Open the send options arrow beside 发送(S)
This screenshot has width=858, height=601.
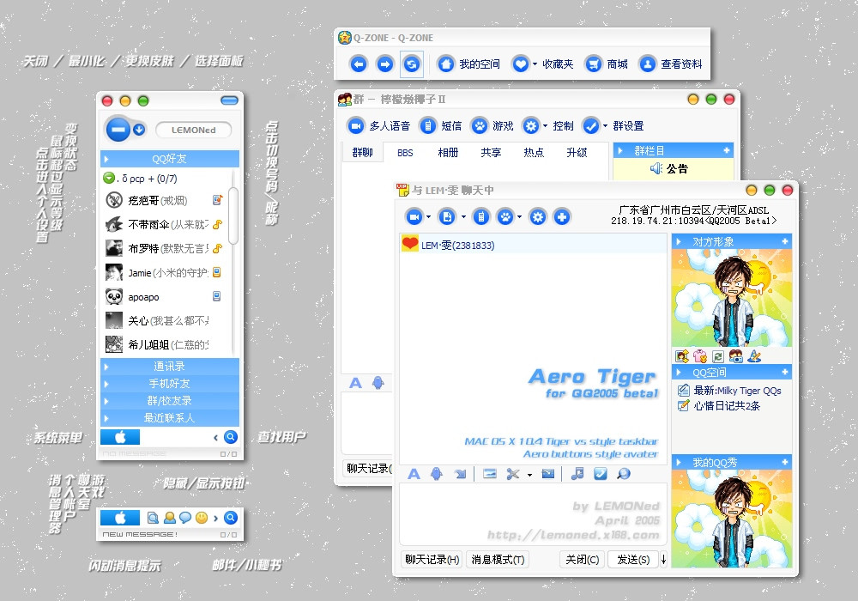click(663, 559)
